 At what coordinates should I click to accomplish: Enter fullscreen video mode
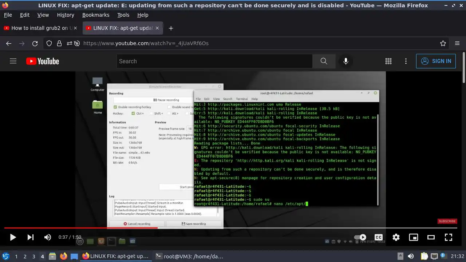449,237
